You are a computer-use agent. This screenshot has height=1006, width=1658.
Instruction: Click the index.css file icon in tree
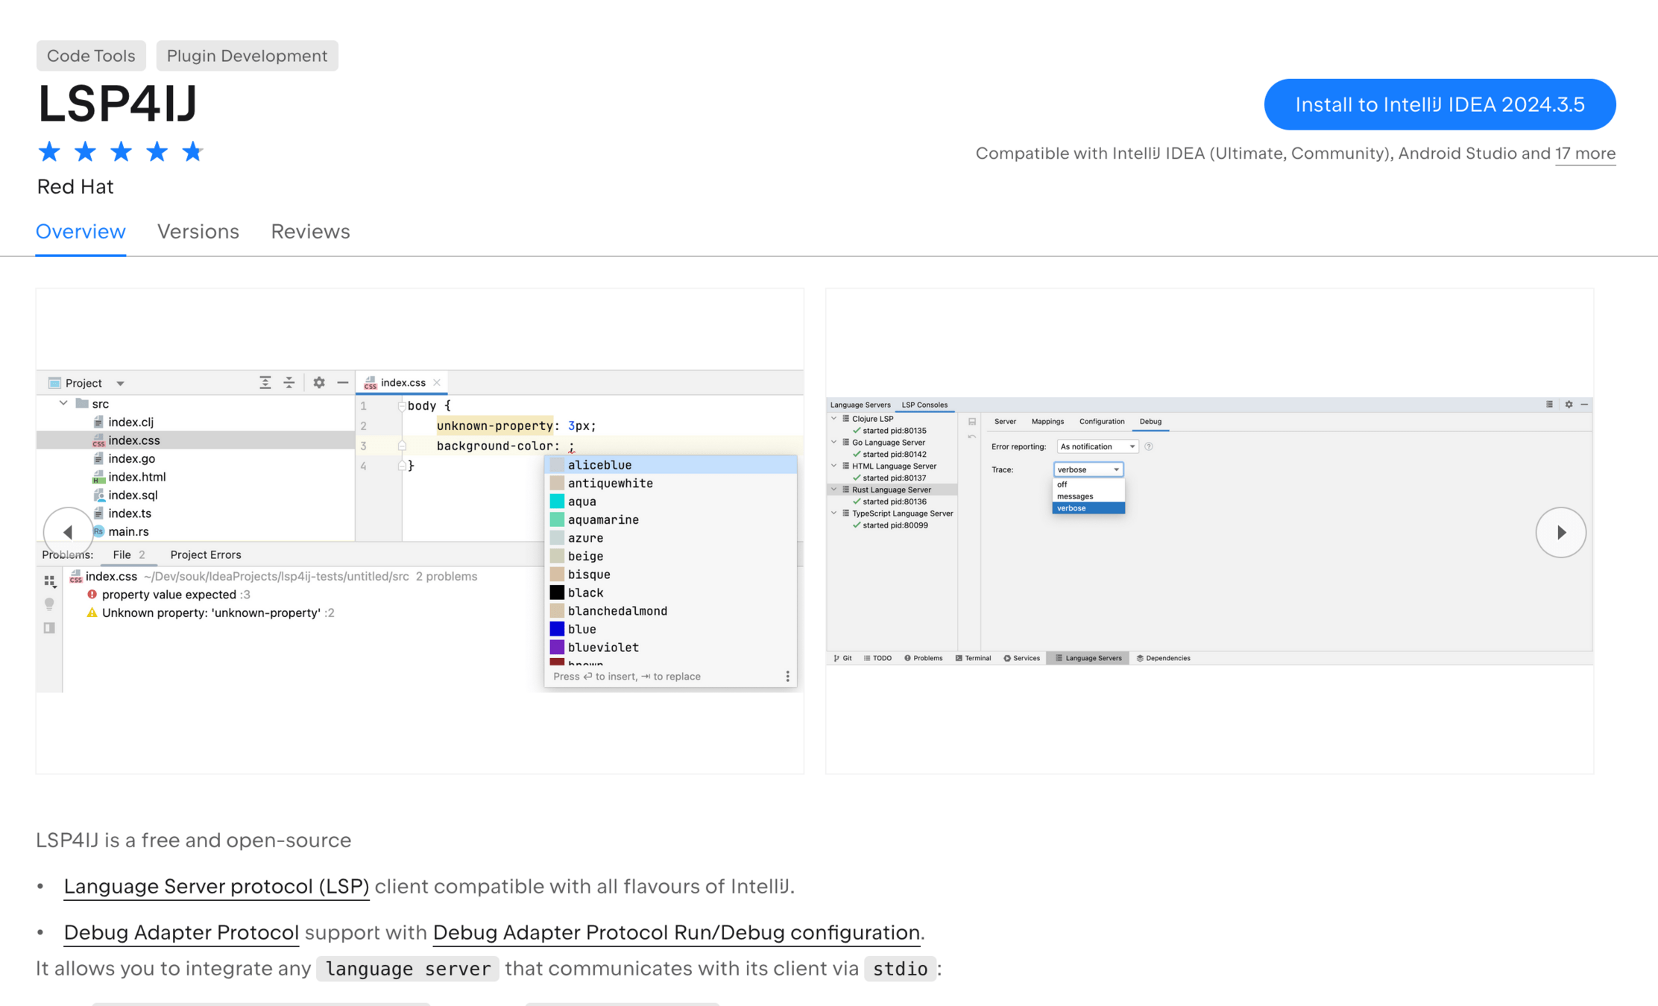point(98,440)
